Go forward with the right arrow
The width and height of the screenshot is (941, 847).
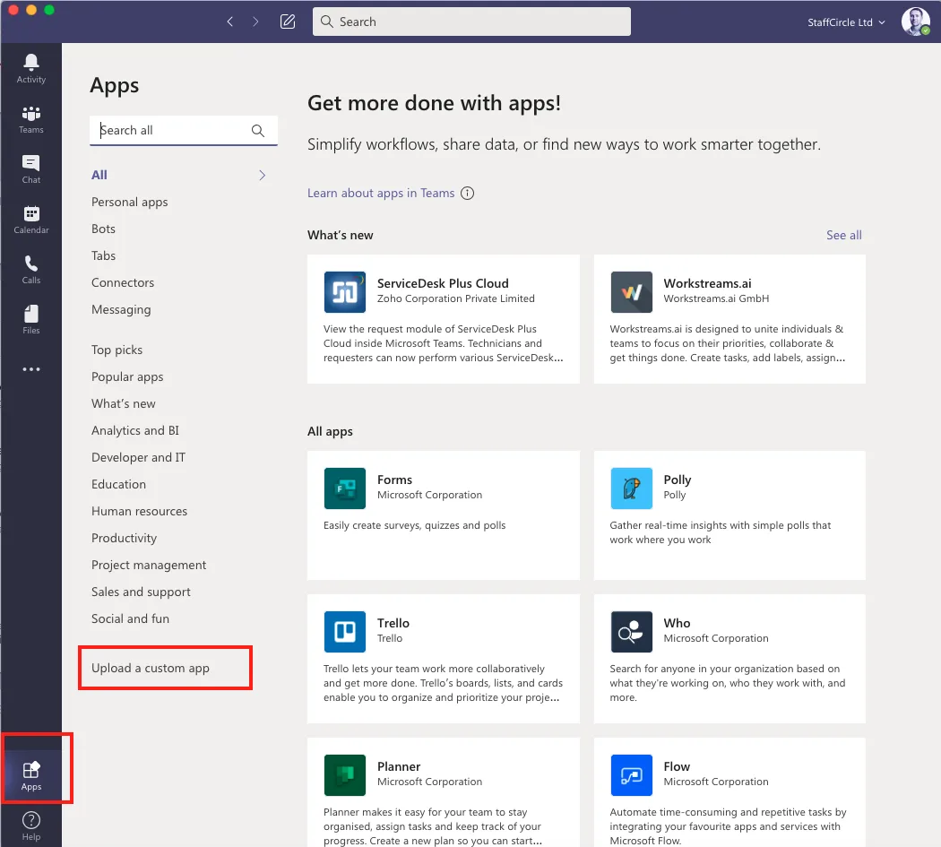(x=255, y=22)
